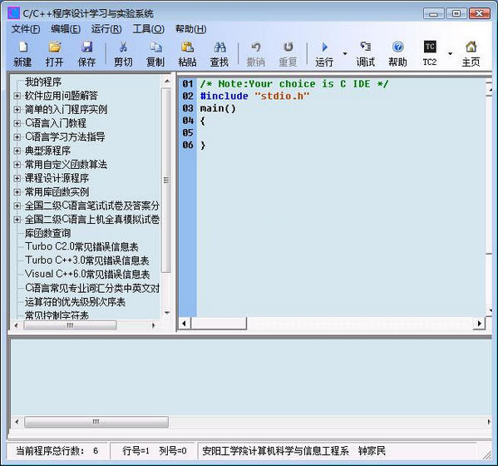
Task: Click output panel scroll-right arrow
Action: coord(489,422)
